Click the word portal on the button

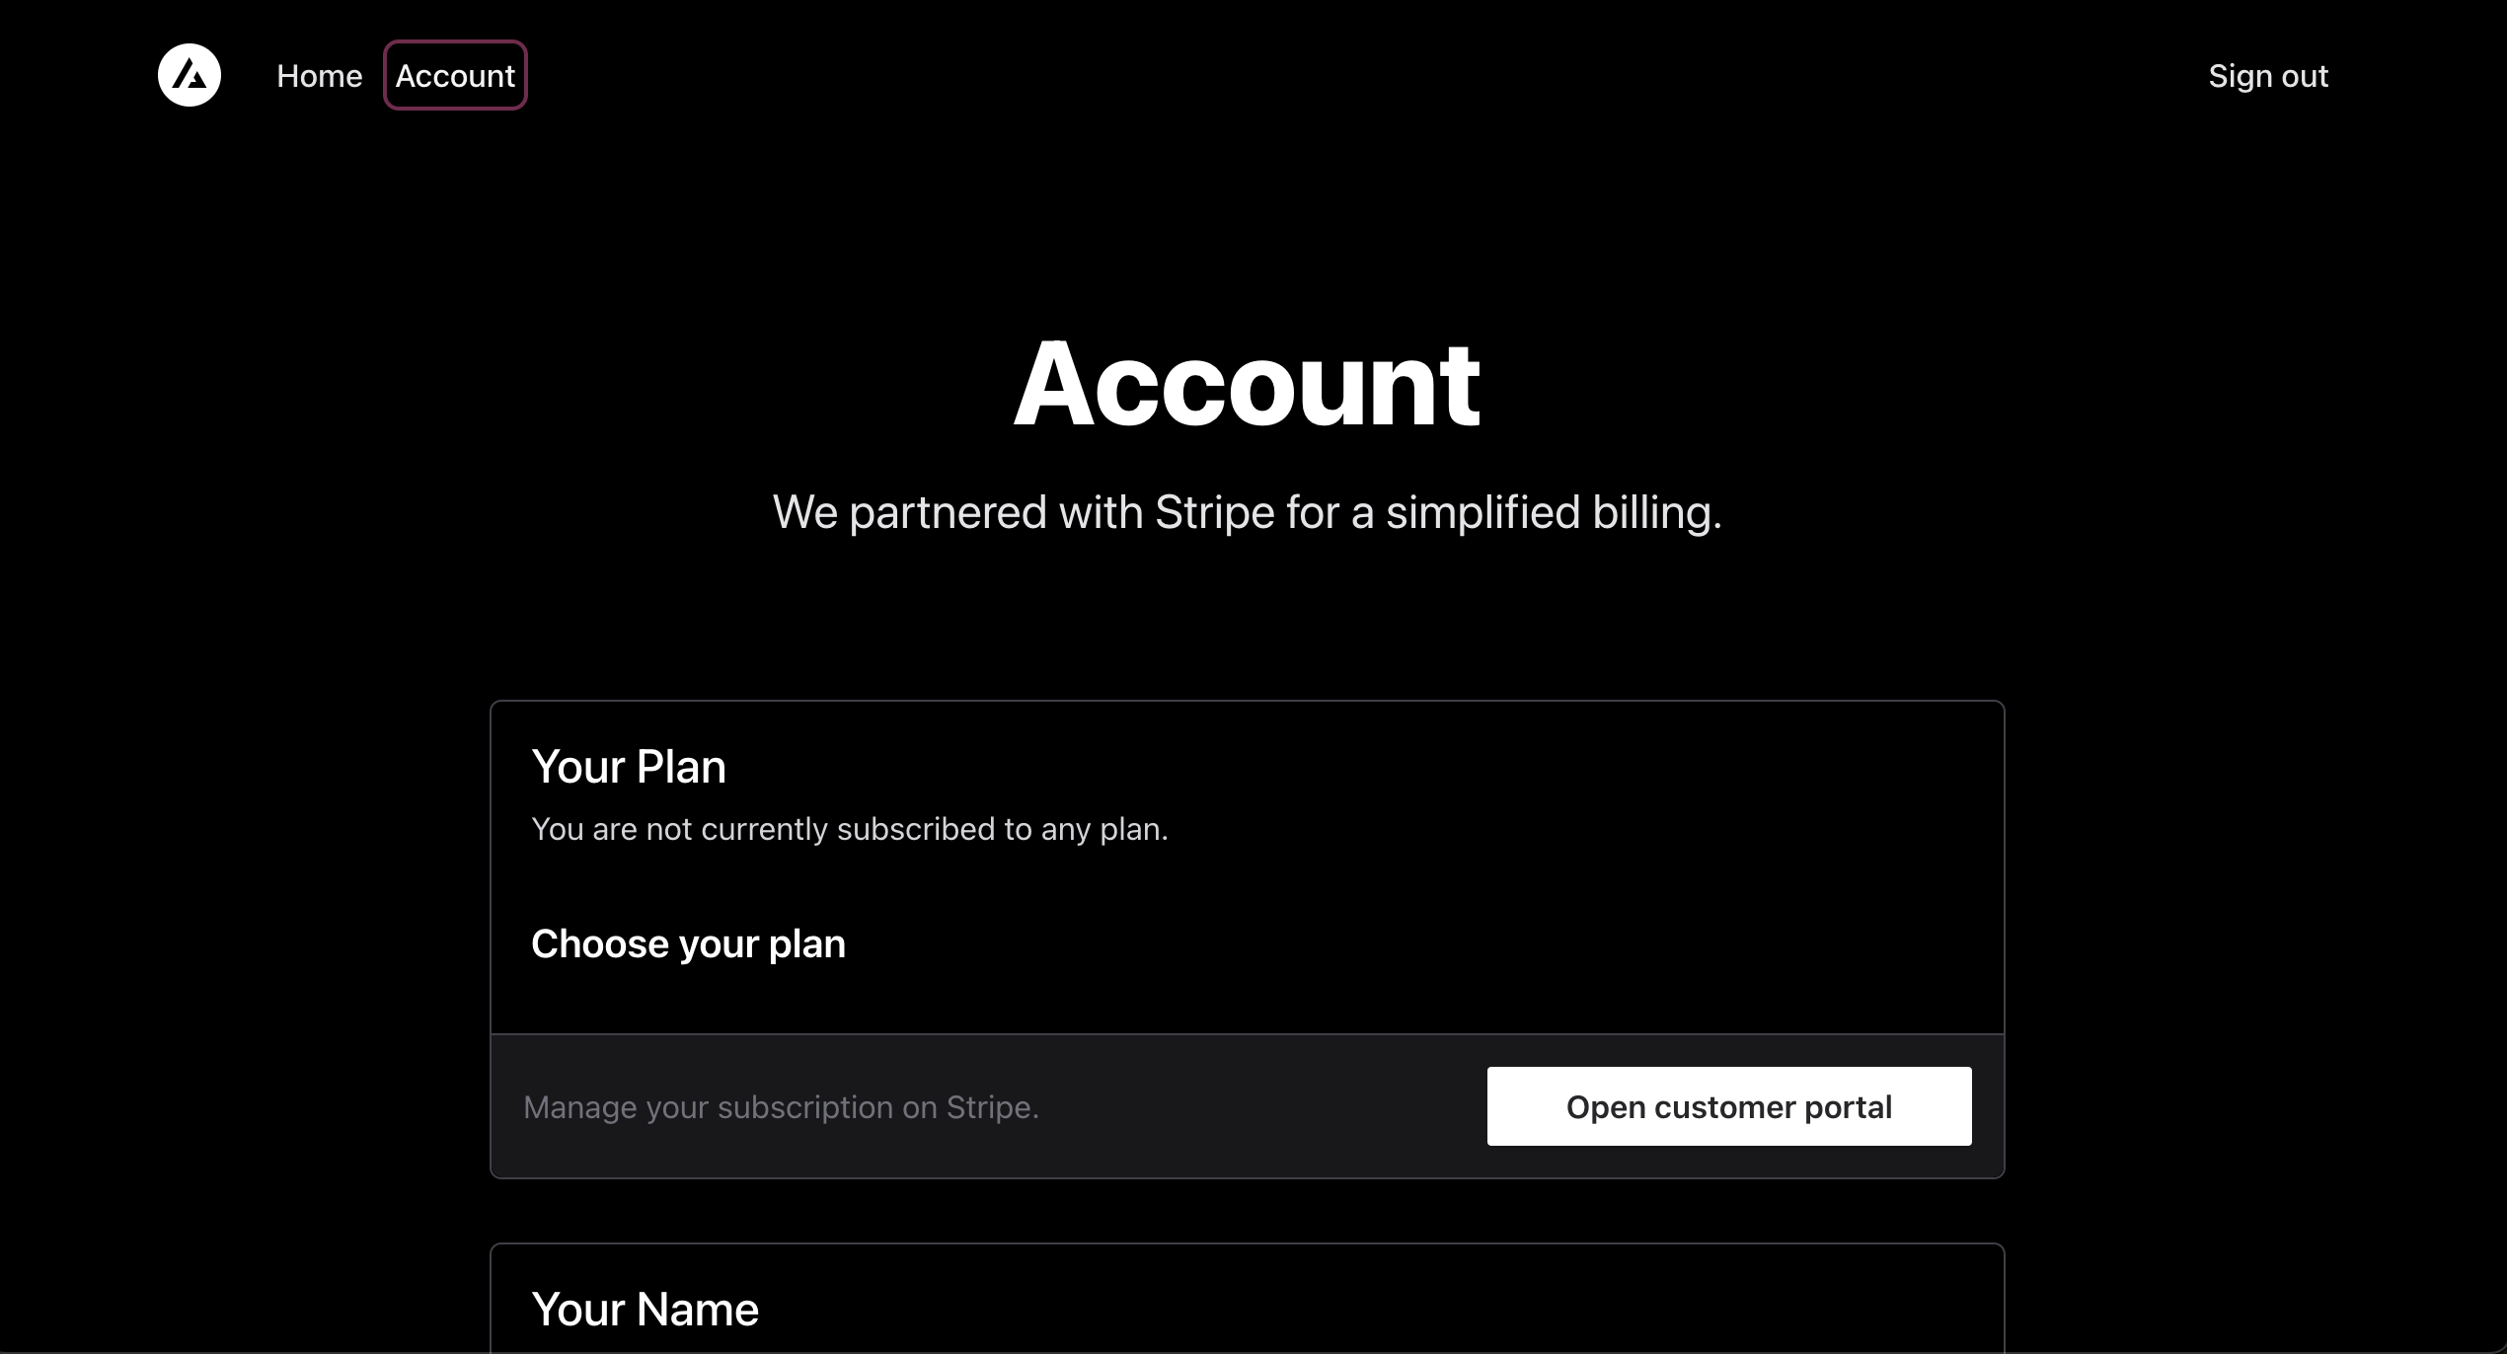pos(1847,1106)
